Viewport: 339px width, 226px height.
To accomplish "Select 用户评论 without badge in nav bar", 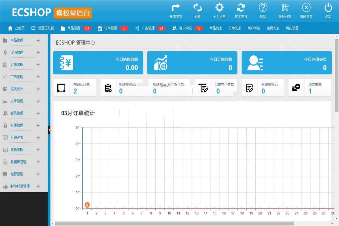I will click(254, 28).
